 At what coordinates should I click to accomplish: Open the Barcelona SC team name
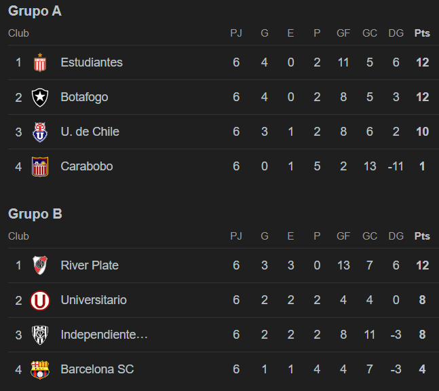click(x=97, y=369)
